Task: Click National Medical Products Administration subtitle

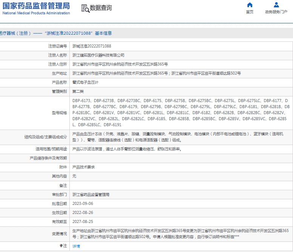Action: click(36, 13)
